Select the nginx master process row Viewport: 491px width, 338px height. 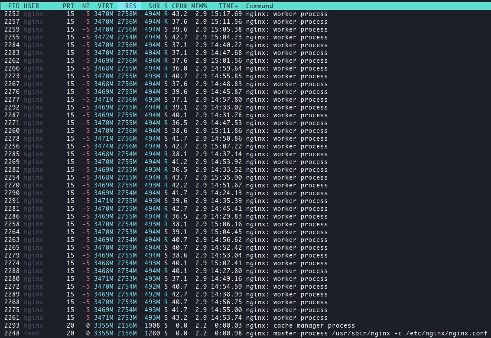pyautogui.click(x=245, y=333)
